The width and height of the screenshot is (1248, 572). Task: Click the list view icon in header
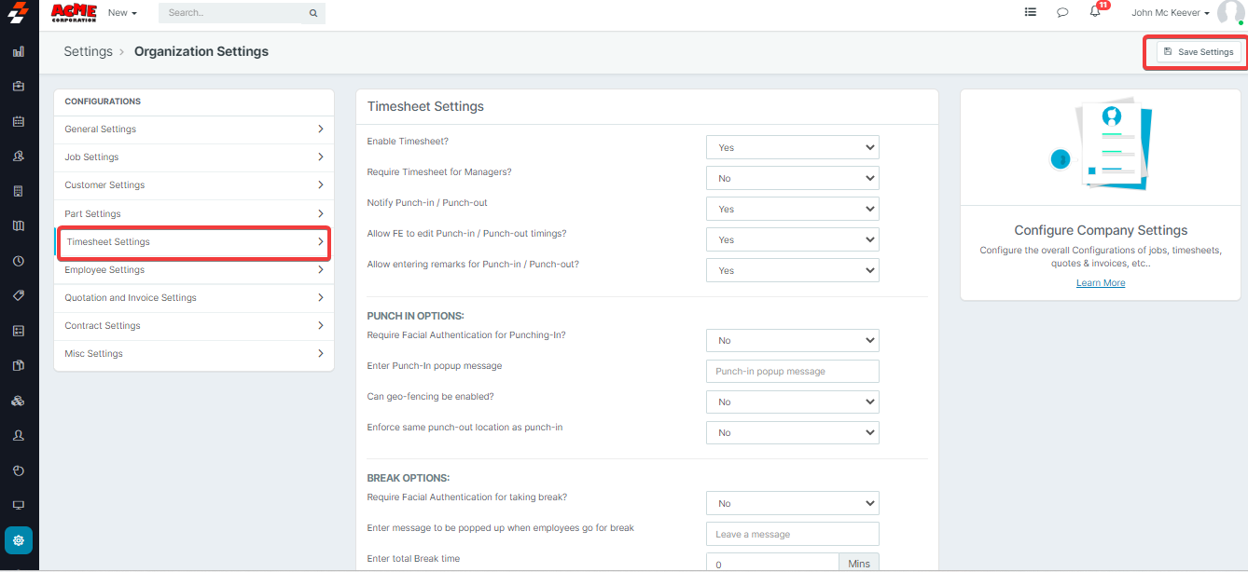pos(1030,13)
